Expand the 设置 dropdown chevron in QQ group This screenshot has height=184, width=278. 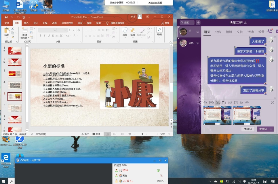click(x=266, y=32)
